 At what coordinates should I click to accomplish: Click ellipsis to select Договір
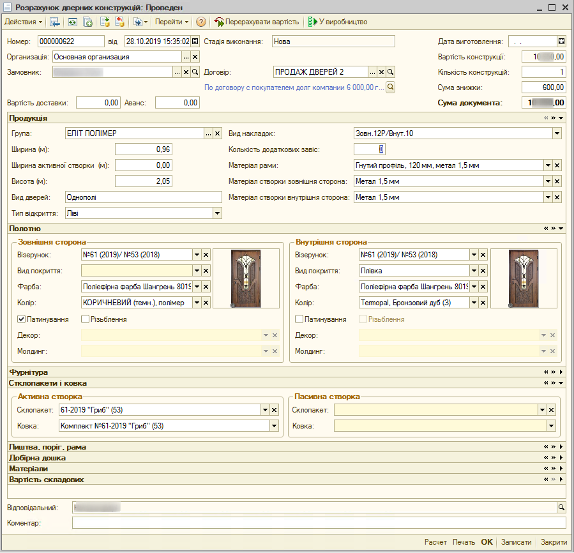372,72
